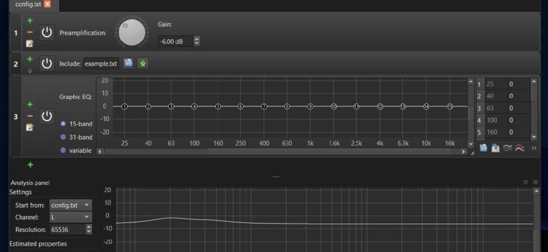Click the Gain -6.00 dB field
The image size is (548, 252).
(176, 41)
